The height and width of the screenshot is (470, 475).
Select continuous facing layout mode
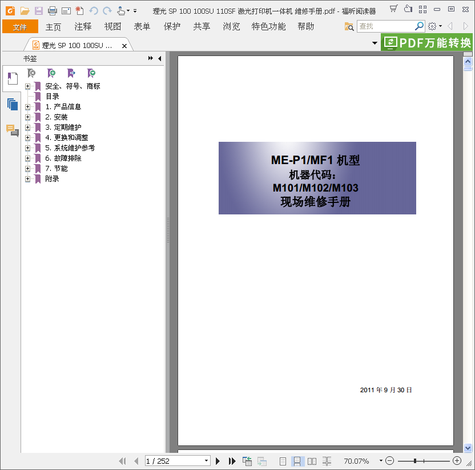click(327, 461)
